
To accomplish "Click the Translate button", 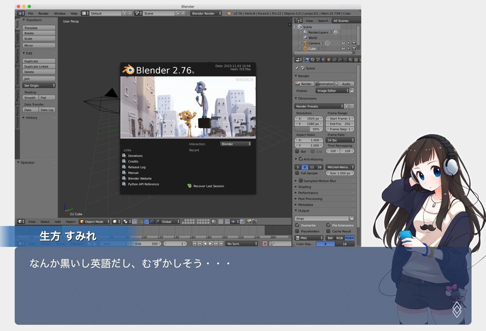I will [39, 28].
